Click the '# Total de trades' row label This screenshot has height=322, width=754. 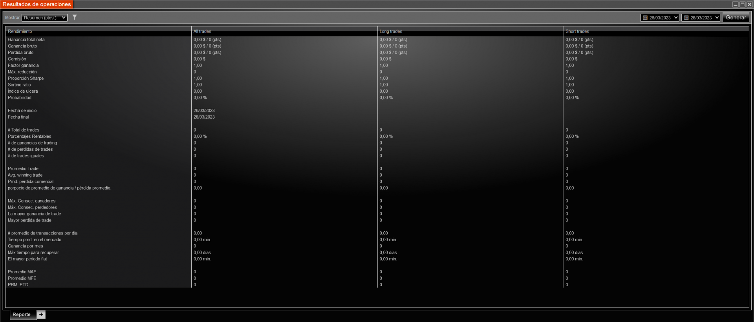24,130
